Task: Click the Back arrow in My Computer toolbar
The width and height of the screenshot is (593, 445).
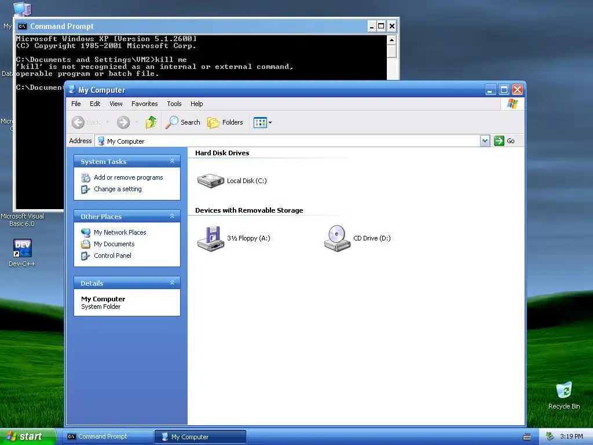Action: point(78,122)
